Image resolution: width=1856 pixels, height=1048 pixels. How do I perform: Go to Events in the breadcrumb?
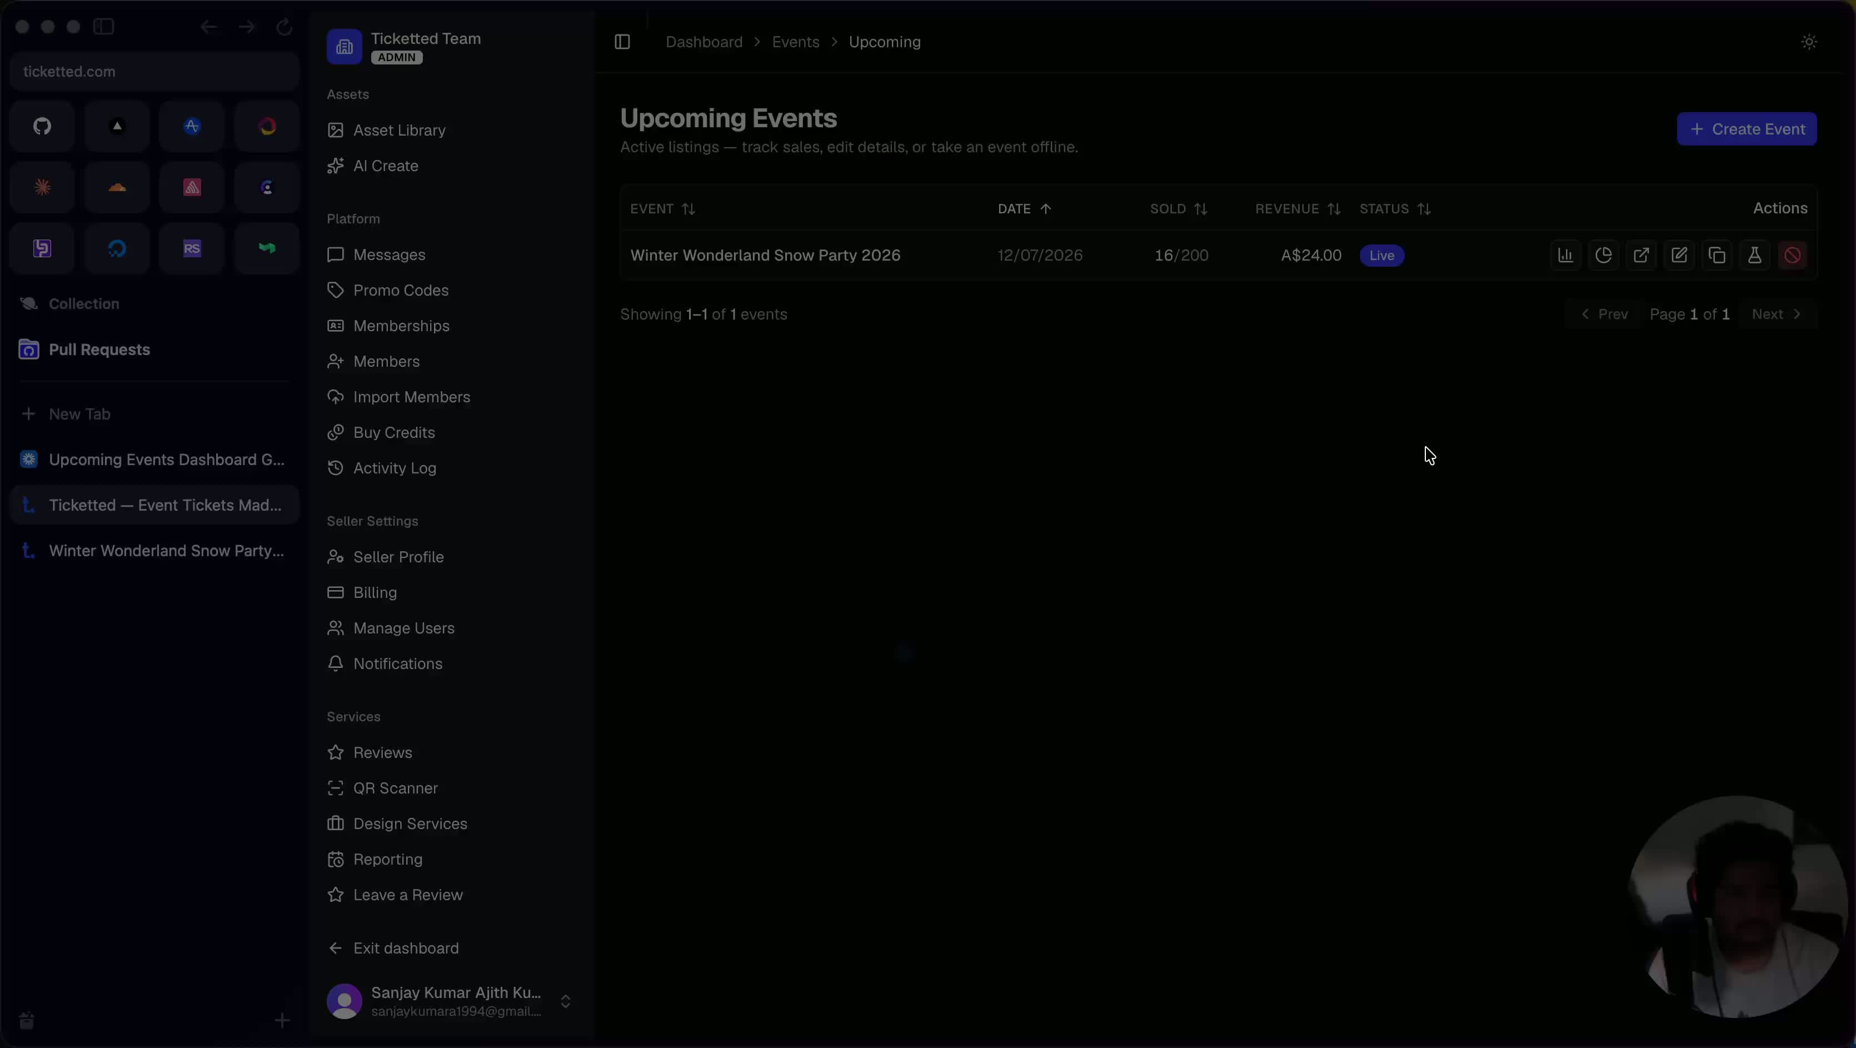795,42
